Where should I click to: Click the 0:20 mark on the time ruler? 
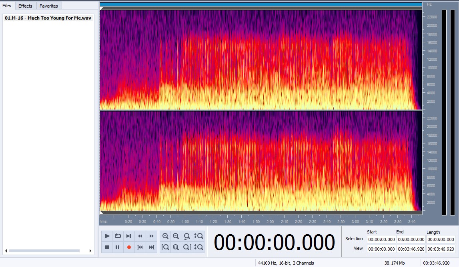[128, 222]
